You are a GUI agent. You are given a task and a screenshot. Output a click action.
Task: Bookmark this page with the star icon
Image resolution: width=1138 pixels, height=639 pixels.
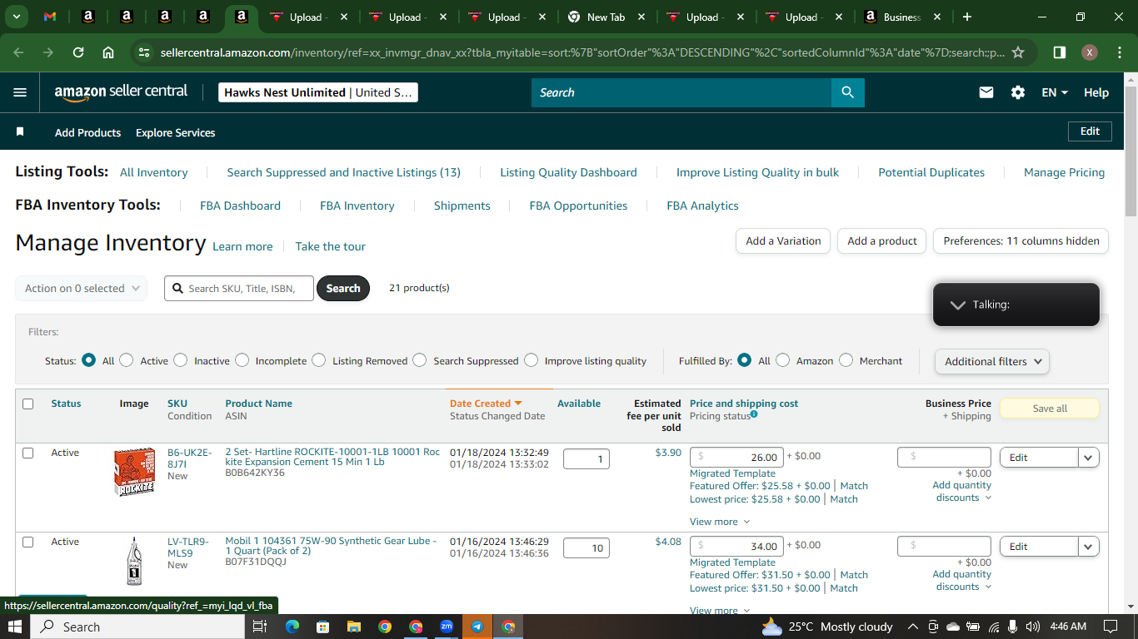click(1018, 52)
